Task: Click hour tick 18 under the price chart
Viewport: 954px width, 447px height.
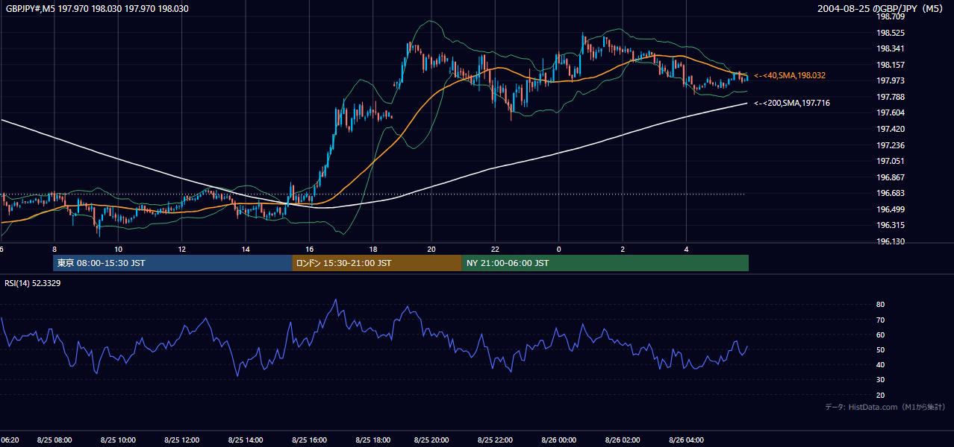Action: (374, 248)
